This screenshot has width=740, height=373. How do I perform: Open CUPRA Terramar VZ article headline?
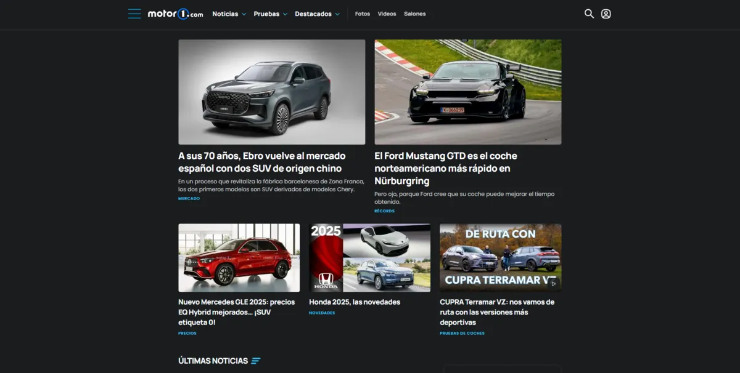pos(497,312)
